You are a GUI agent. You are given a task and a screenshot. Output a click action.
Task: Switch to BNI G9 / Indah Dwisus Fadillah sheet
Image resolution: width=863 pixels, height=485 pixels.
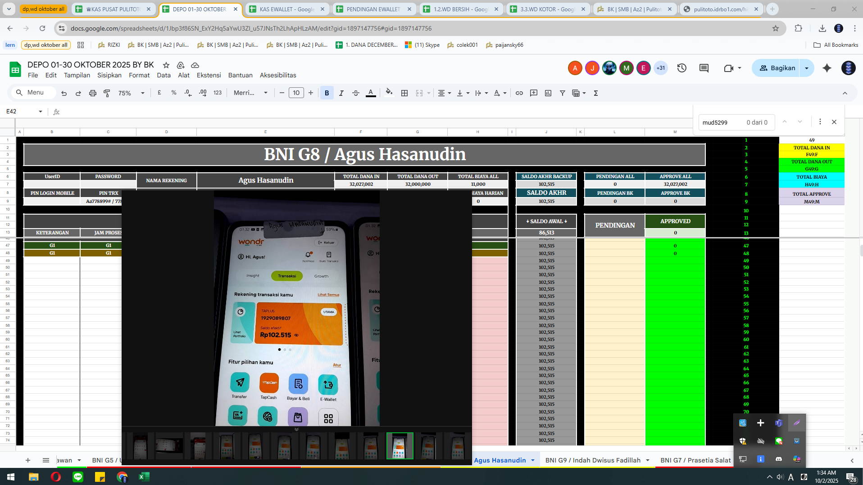[593, 460]
